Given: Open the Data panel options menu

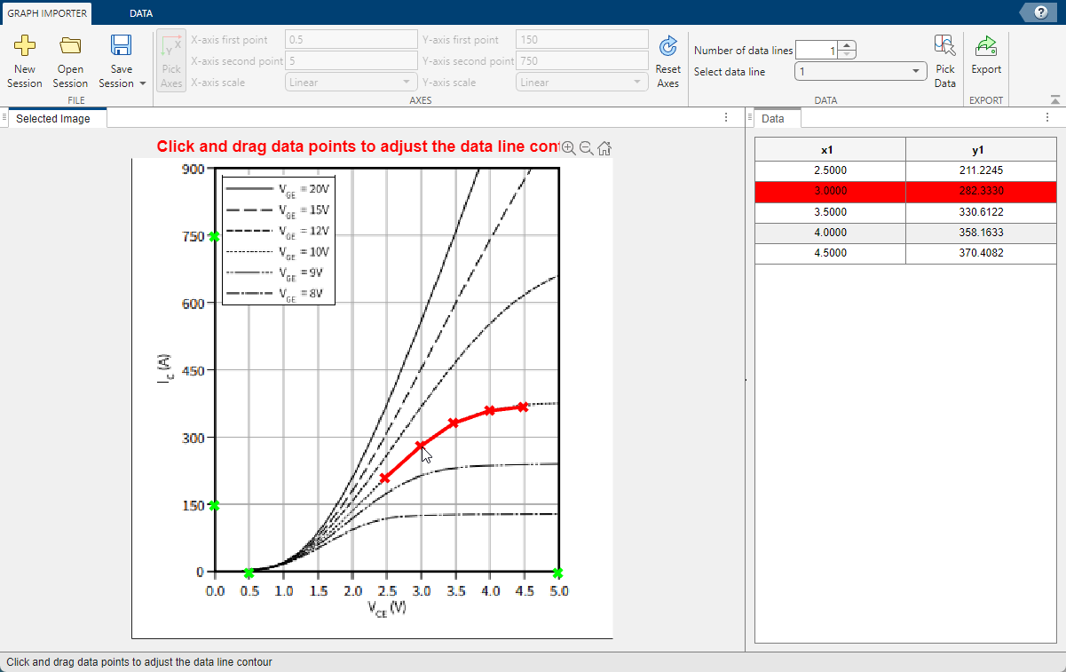Looking at the screenshot, I should coord(1046,118).
